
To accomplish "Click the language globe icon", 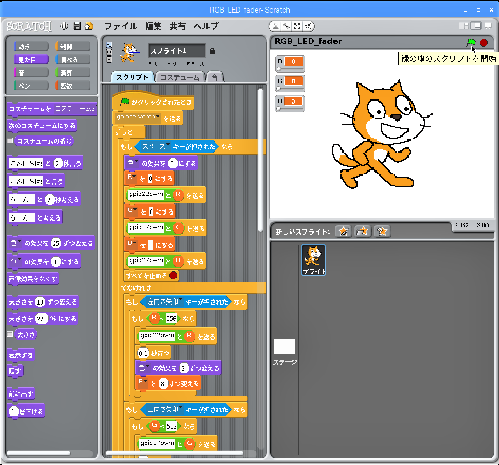I will [x=64, y=26].
